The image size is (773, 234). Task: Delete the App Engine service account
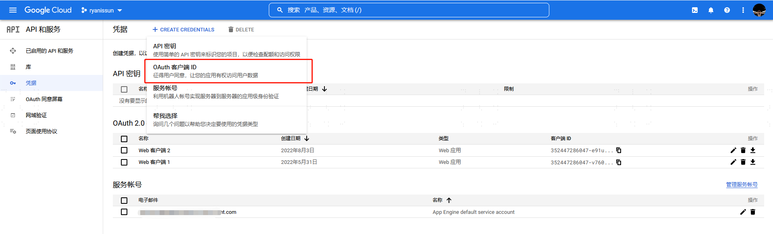click(x=753, y=212)
